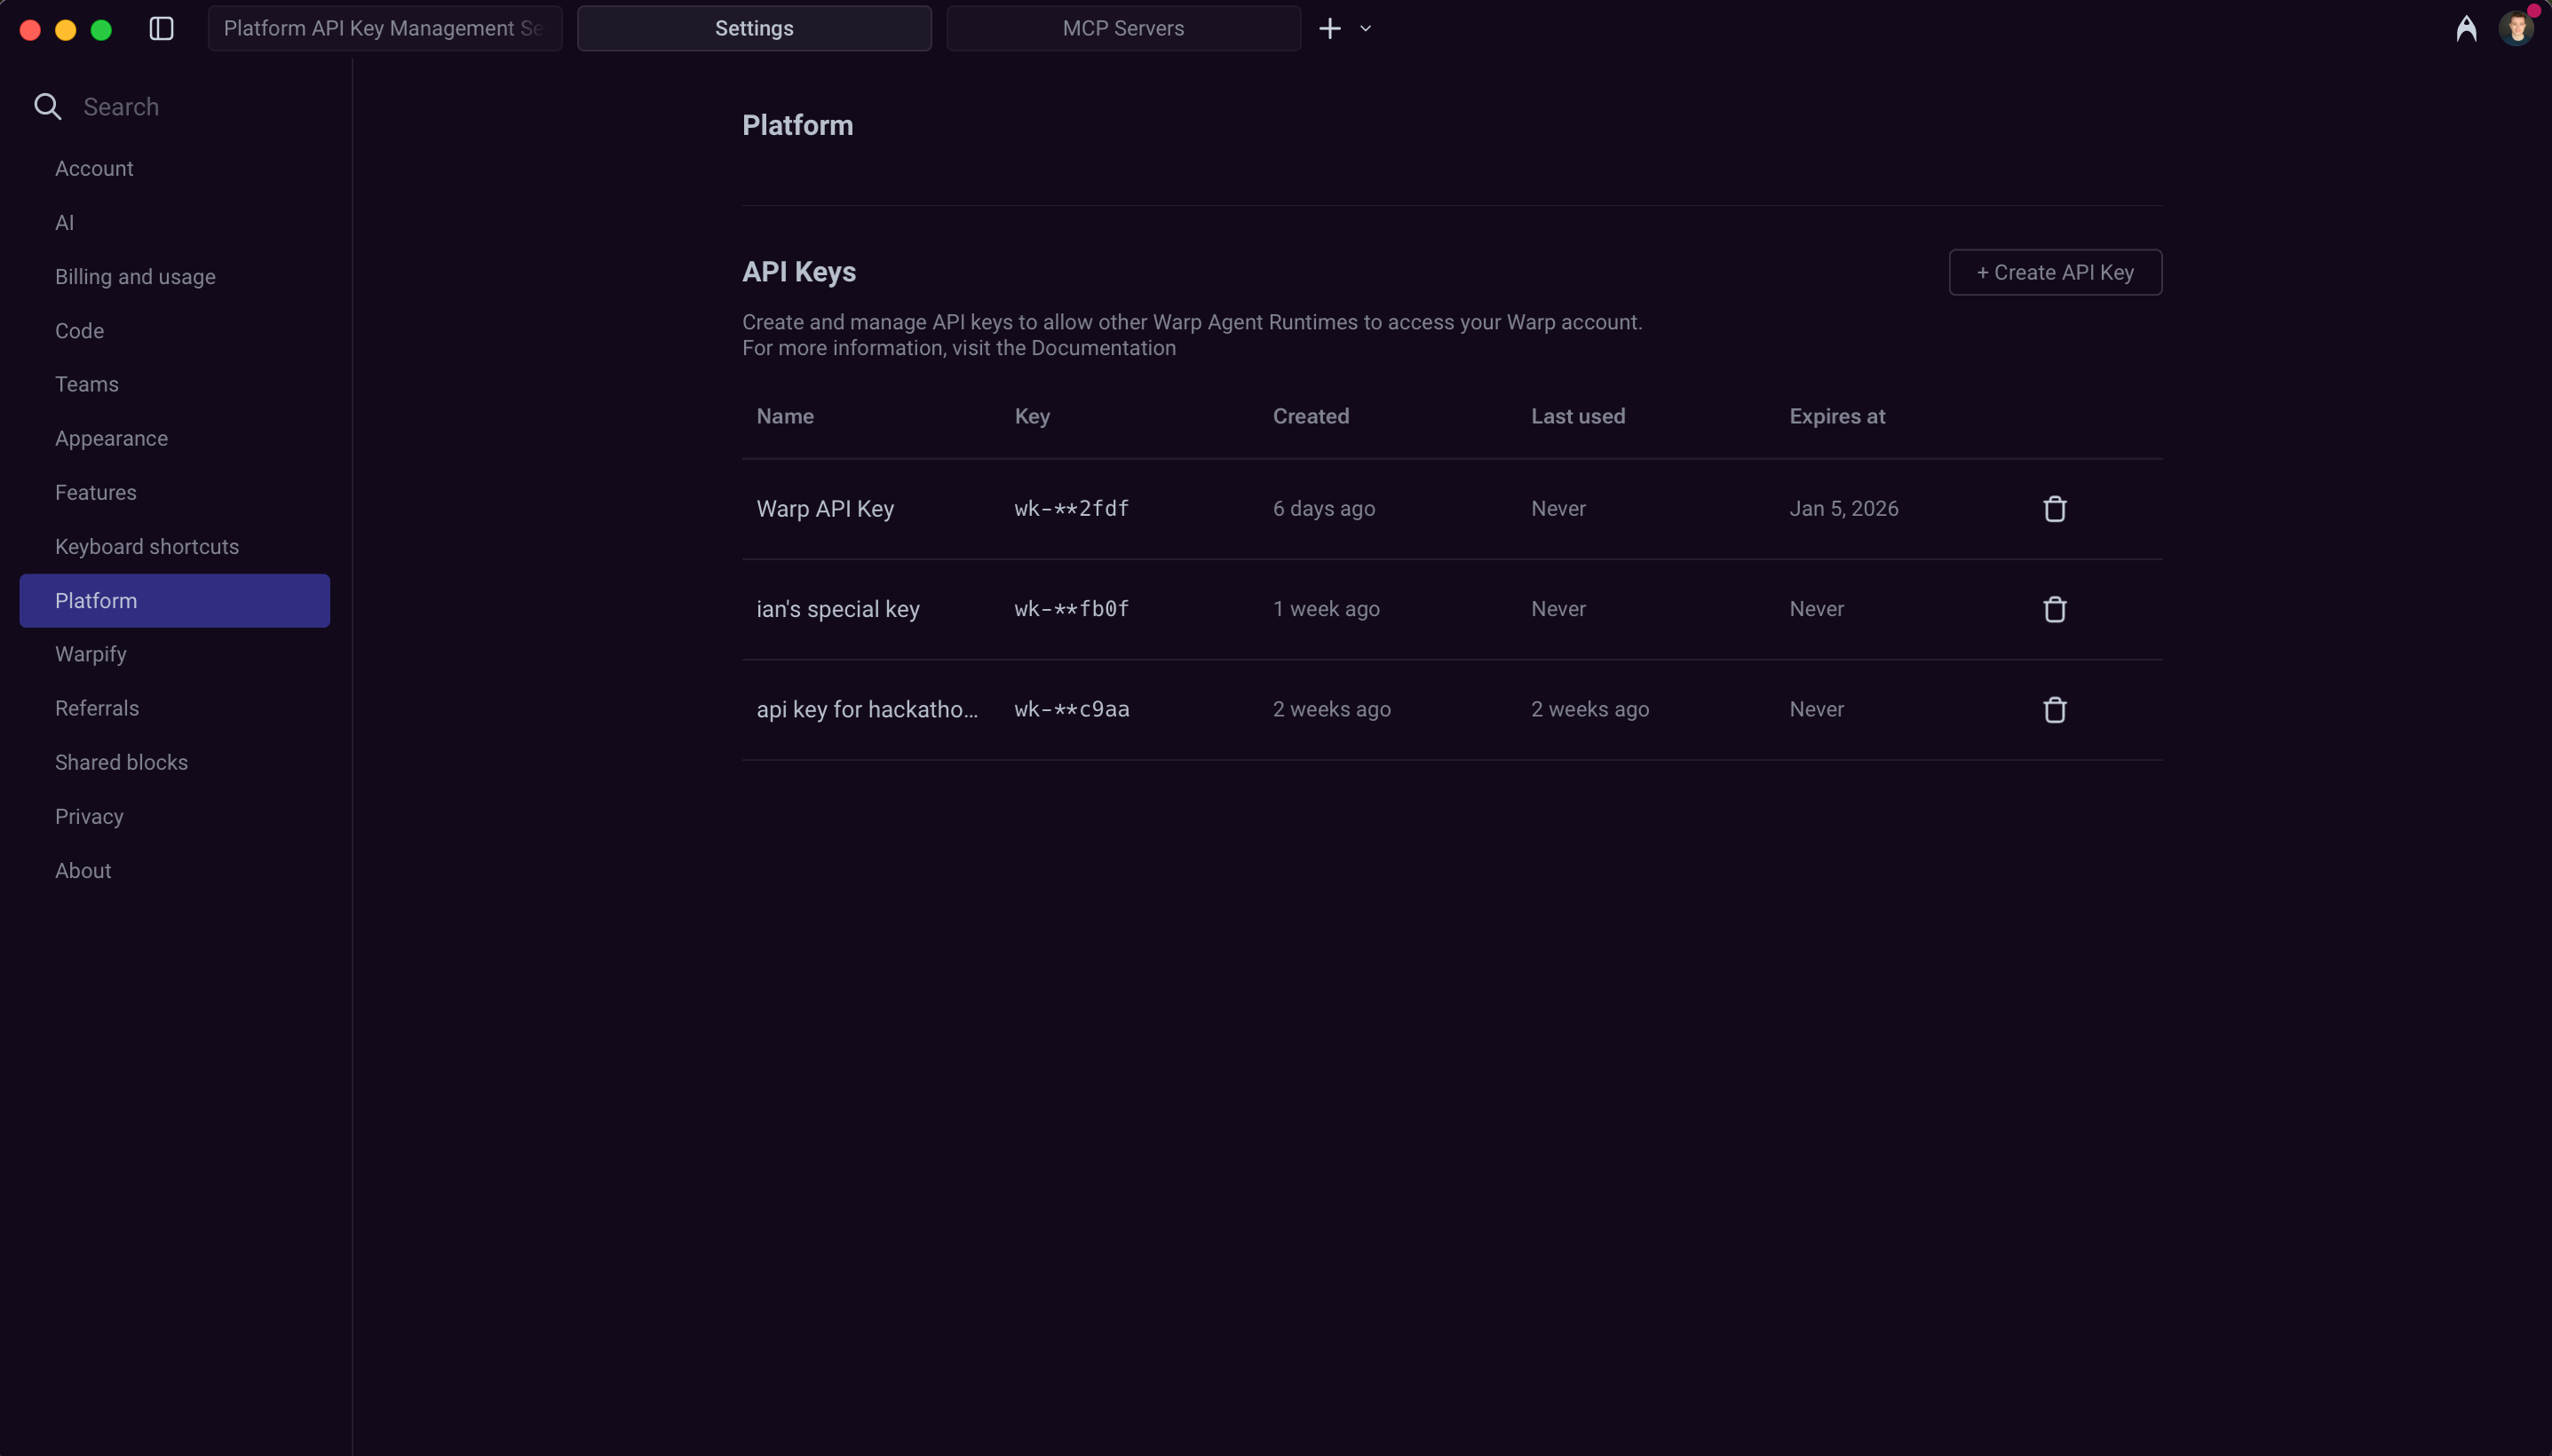Delete ian's special key with trash icon
This screenshot has height=1456, width=2552.
pos(2054,609)
